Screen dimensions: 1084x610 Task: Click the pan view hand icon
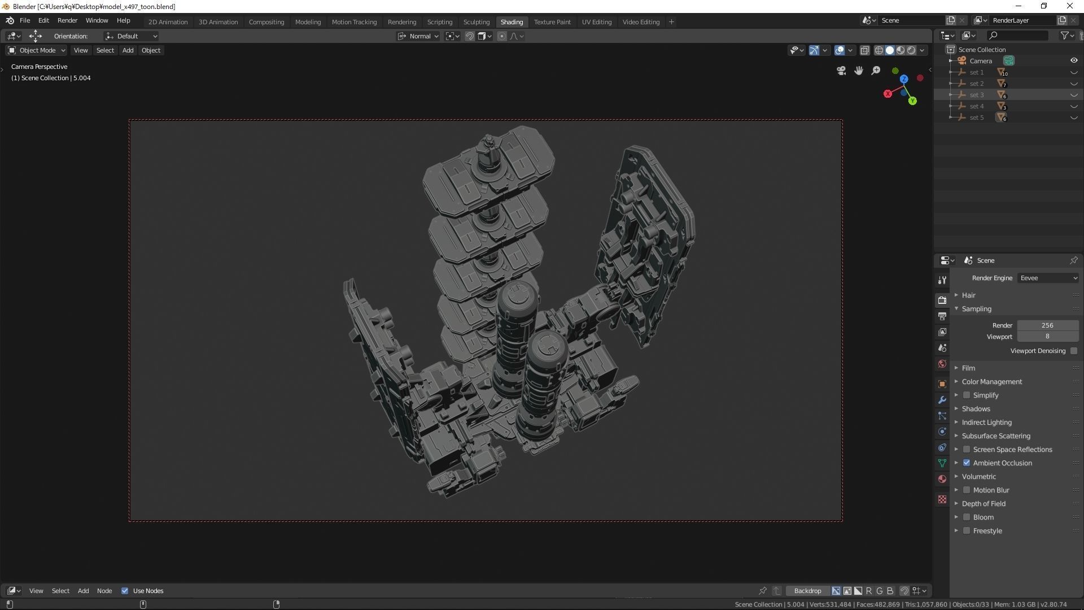pyautogui.click(x=859, y=71)
